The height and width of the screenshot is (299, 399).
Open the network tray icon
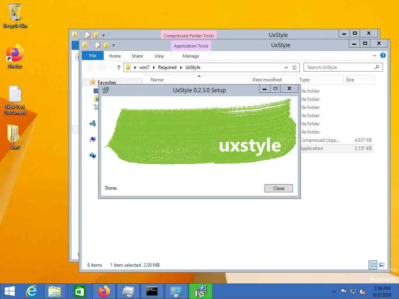[x=353, y=291]
